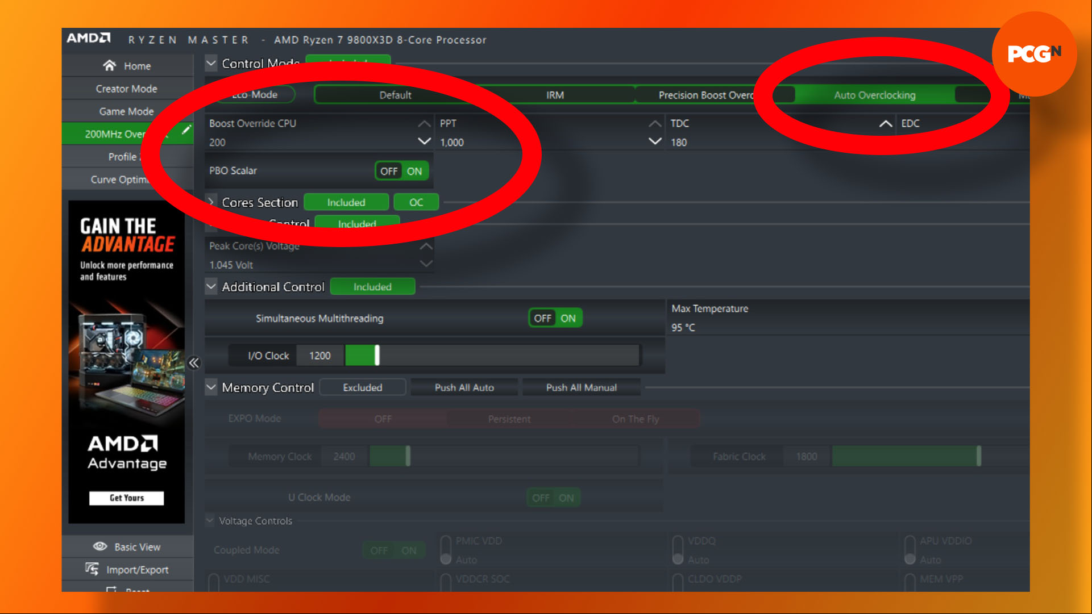This screenshot has height=614, width=1092.
Task: Click the Boost Override CPU 200 value
Action: pyautogui.click(x=217, y=143)
